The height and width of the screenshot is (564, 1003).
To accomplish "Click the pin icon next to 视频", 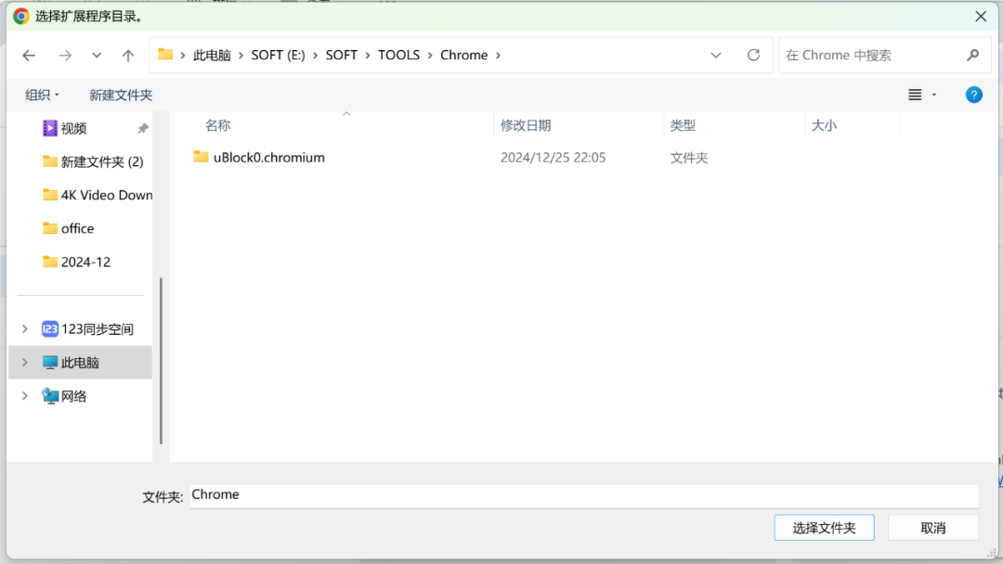I will coord(143,128).
